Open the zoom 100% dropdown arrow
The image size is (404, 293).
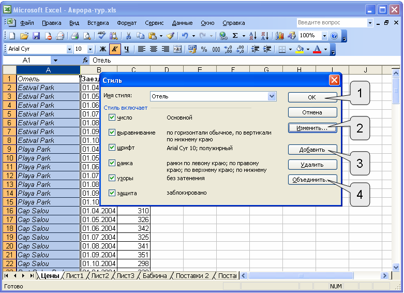(324, 36)
